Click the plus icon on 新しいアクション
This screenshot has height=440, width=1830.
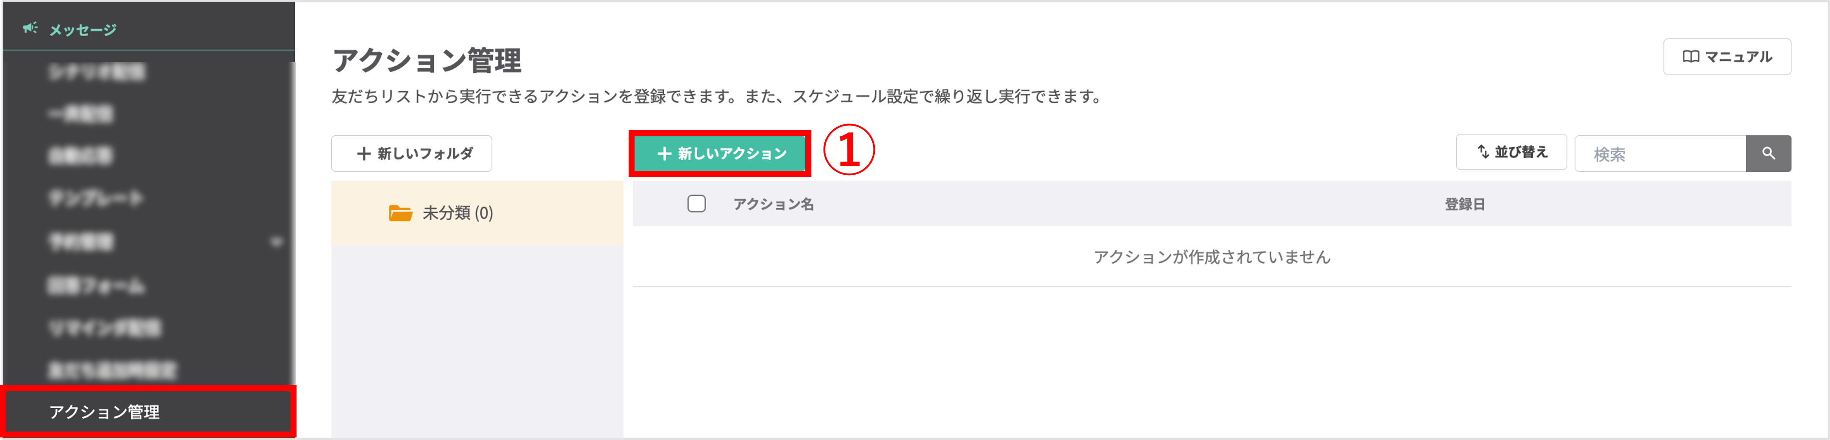point(665,153)
